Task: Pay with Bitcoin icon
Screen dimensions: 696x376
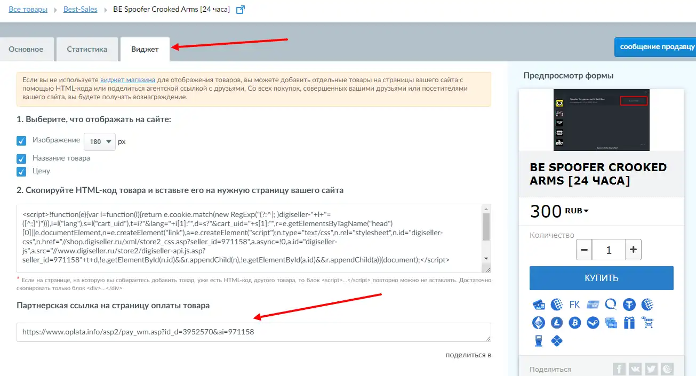Action: point(575,323)
